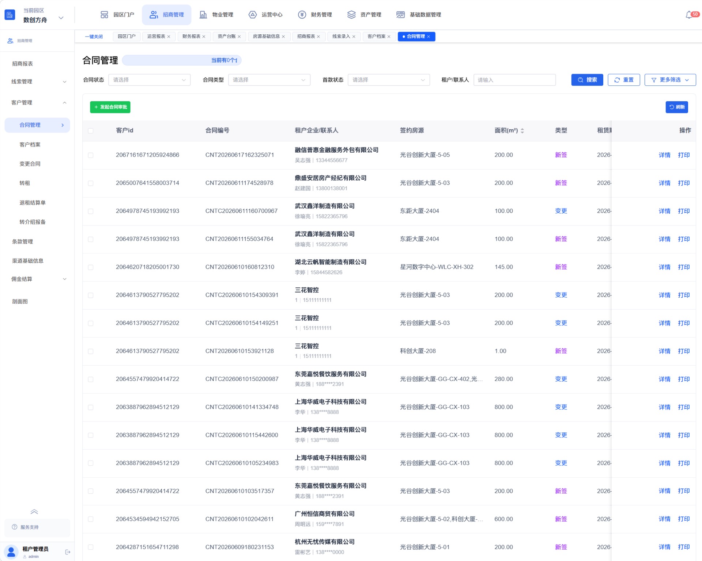Viewport: 702px width, 561px height.
Task: Check the row for 融信普惠金融服务外包有限公司
Action: point(91,155)
